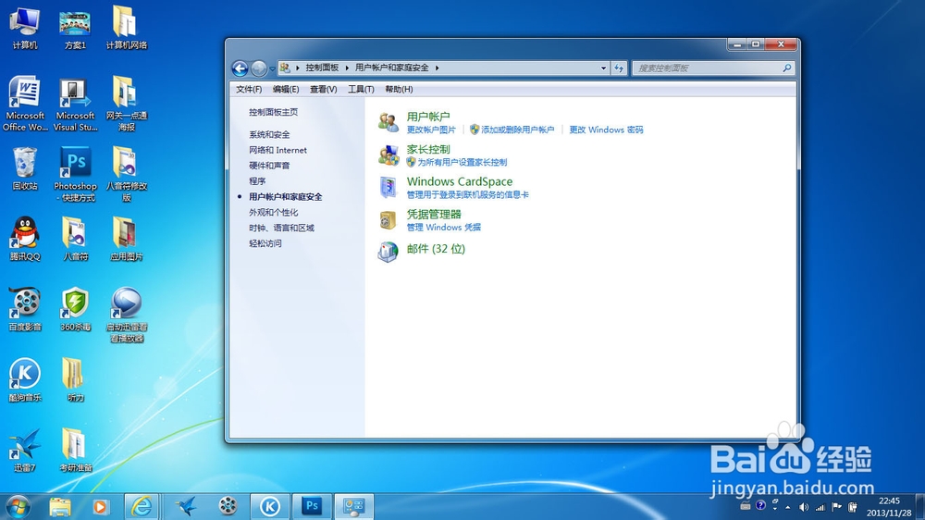Open the 用户帐户 heading link
Viewport: 925px width, 520px height.
[x=428, y=117]
